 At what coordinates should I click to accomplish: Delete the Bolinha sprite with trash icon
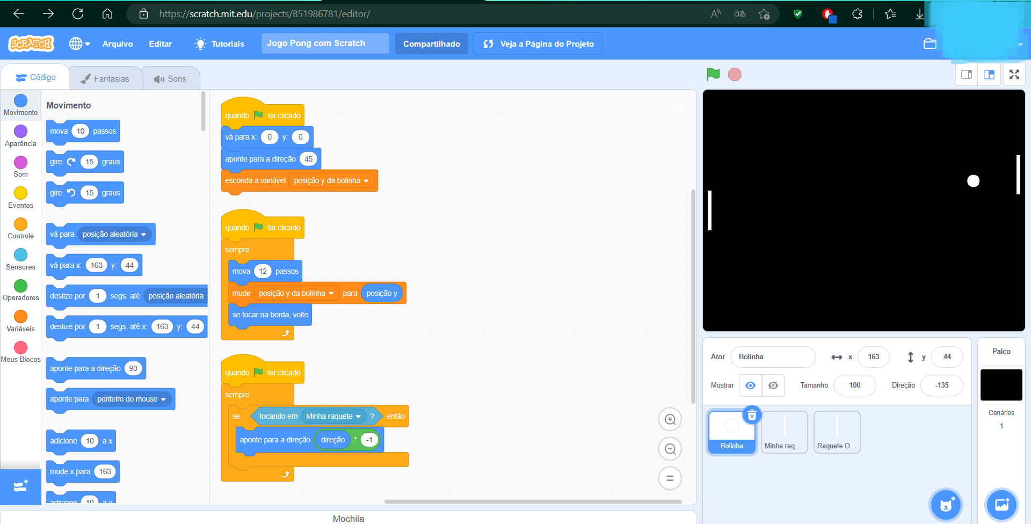tap(752, 415)
